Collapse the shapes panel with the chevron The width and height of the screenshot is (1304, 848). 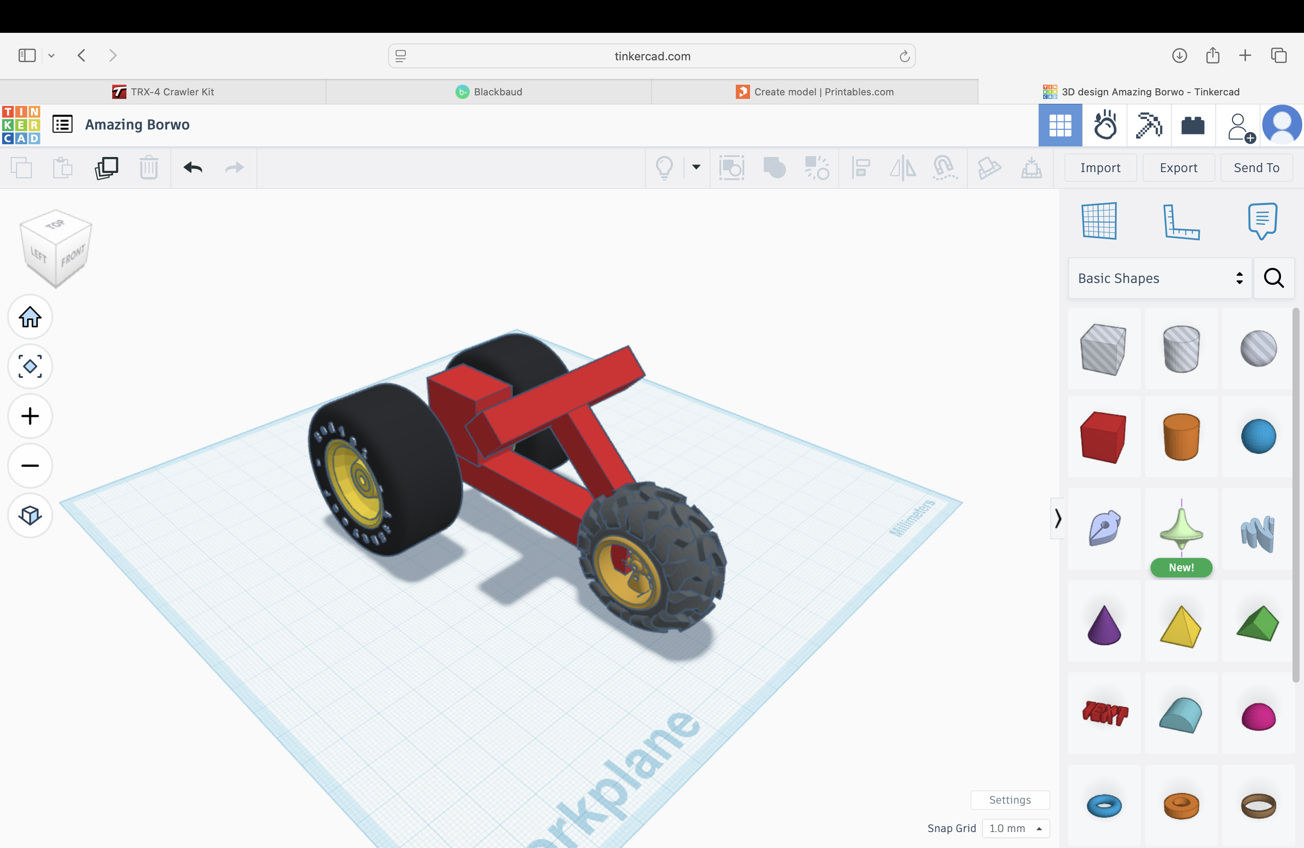[1057, 518]
